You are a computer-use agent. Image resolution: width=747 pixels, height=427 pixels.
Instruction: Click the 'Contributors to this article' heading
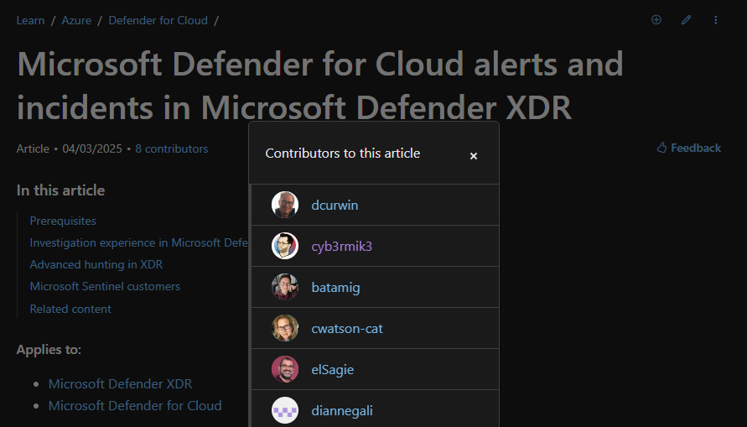pyautogui.click(x=343, y=154)
